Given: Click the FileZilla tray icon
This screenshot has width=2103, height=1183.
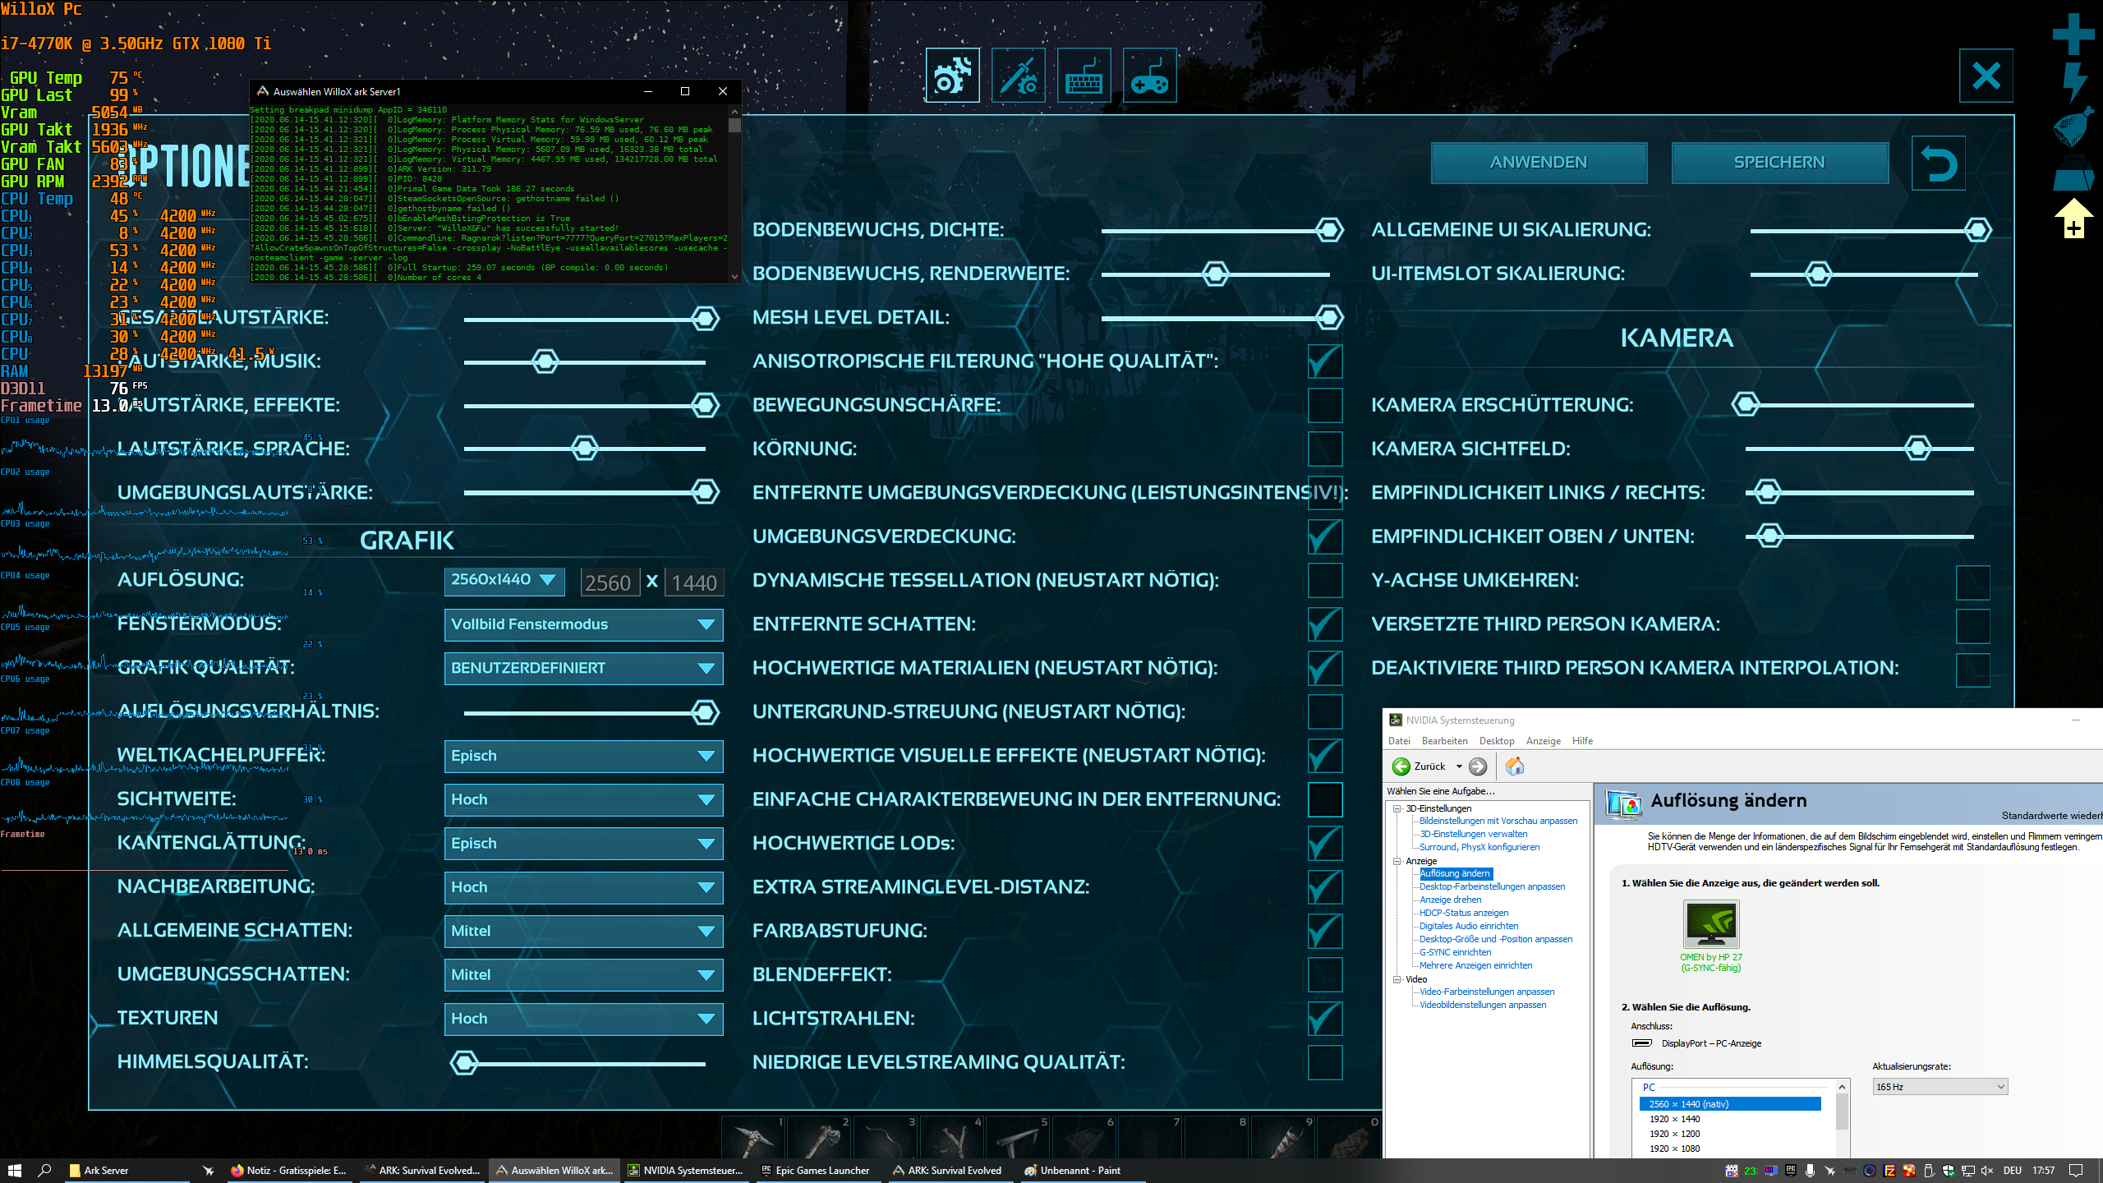Looking at the screenshot, I should [x=1889, y=1171].
